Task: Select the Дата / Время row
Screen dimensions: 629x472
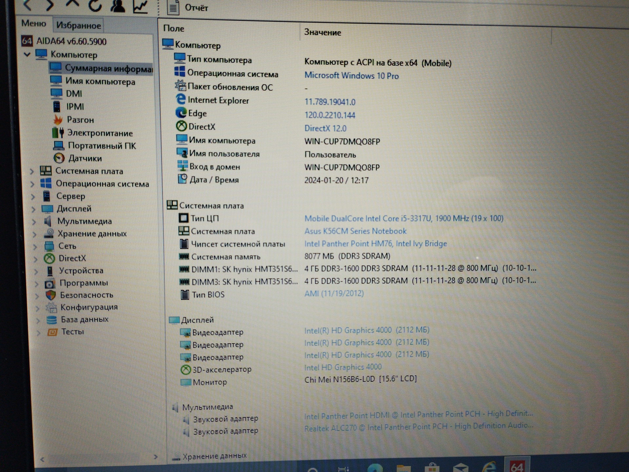Action: coord(274,180)
